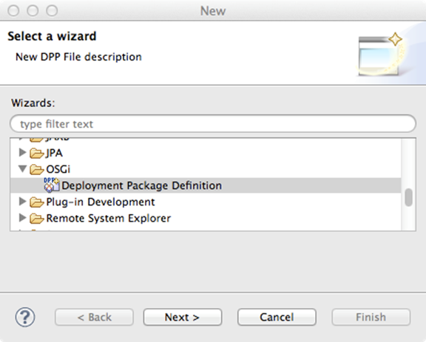Select the Plug-in Development category label
The width and height of the screenshot is (426, 342).
pyautogui.click(x=101, y=202)
